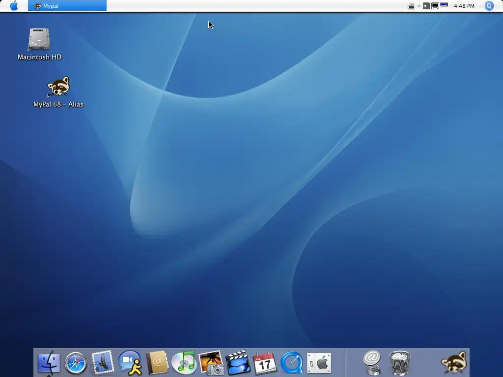Viewport: 503px width, 377px height.
Task: Open iCal calendar showing 17
Action: [x=265, y=363]
